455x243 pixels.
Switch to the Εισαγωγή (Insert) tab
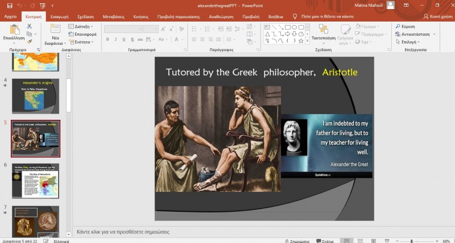pyautogui.click(x=59, y=17)
